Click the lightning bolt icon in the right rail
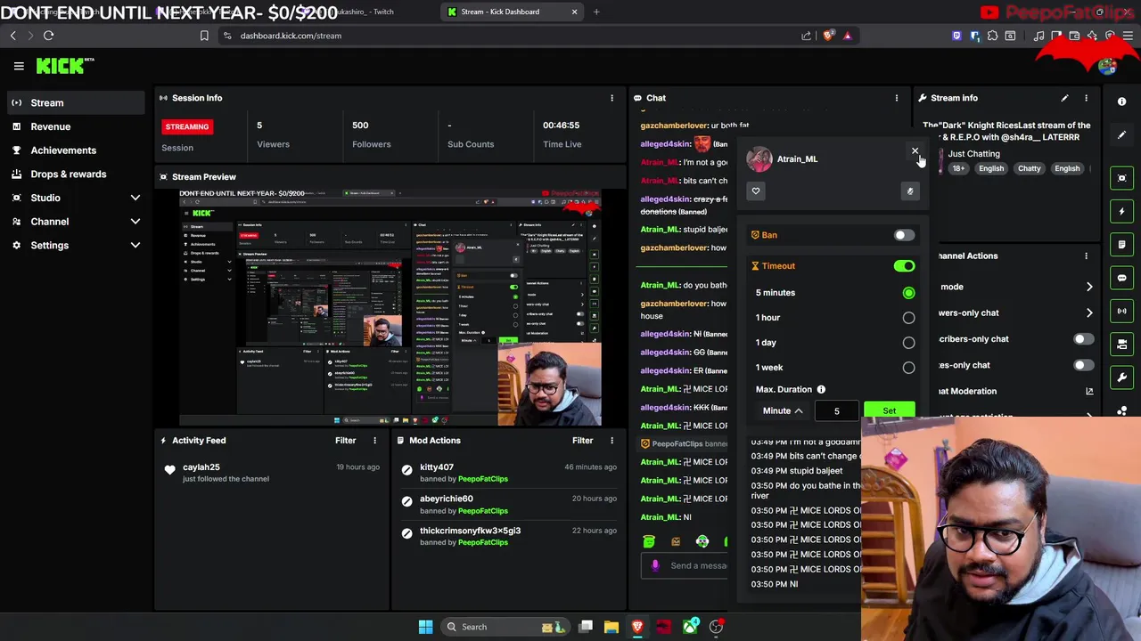 tap(1121, 211)
